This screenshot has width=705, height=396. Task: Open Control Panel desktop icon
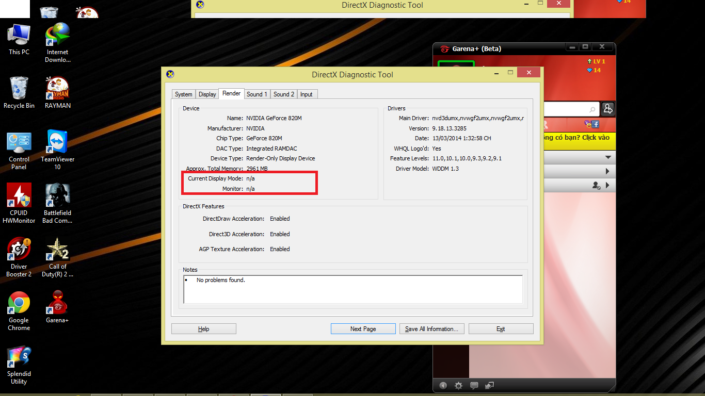(x=19, y=151)
